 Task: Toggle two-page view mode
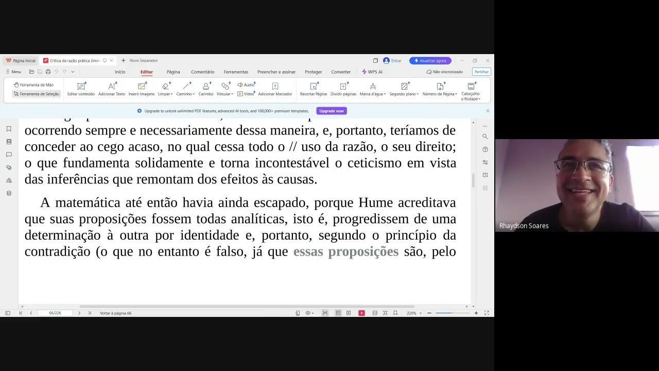(349, 313)
